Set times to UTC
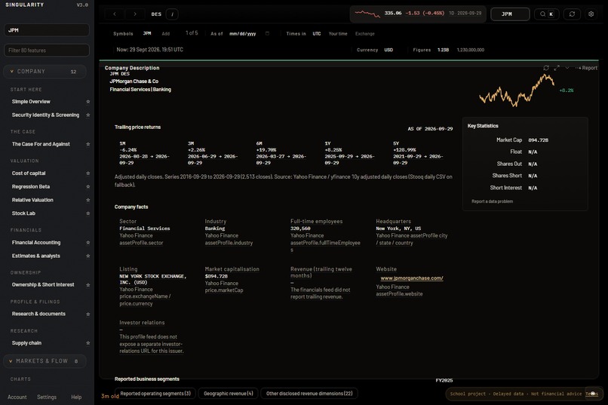608x405 pixels. (x=317, y=34)
